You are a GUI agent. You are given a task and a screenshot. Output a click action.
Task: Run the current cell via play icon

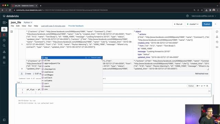(198, 86)
